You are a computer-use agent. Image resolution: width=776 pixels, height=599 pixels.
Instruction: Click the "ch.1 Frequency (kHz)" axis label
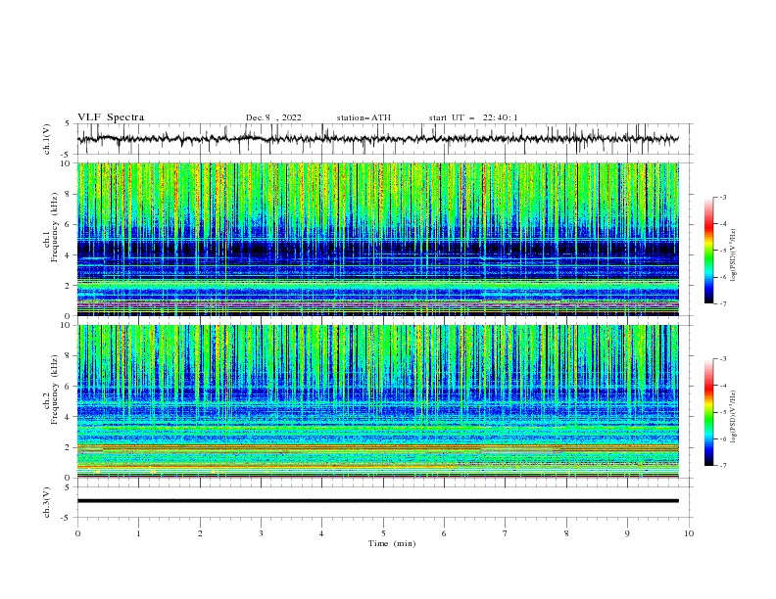51,226
